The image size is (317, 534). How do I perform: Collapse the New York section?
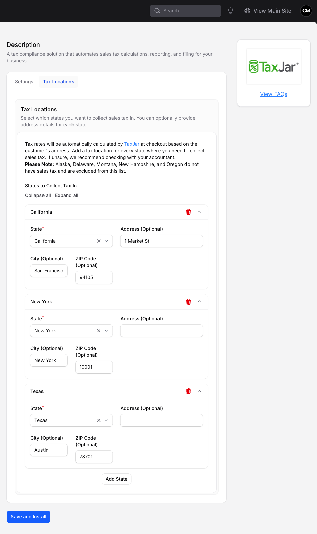coord(199,302)
